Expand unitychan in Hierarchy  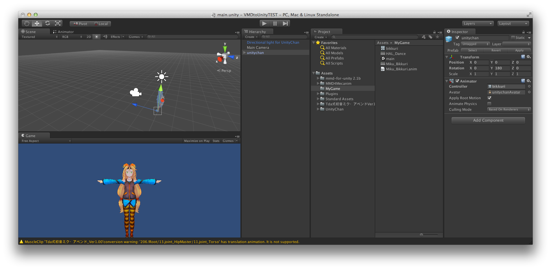(244, 52)
